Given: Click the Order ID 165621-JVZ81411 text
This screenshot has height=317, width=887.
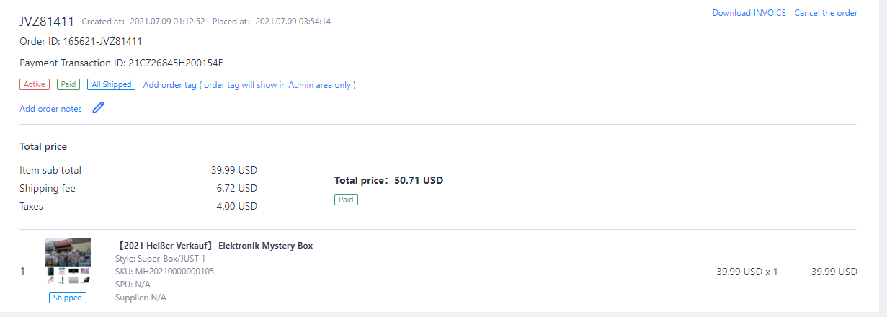Looking at the screenshot, I should coord(81,41).
